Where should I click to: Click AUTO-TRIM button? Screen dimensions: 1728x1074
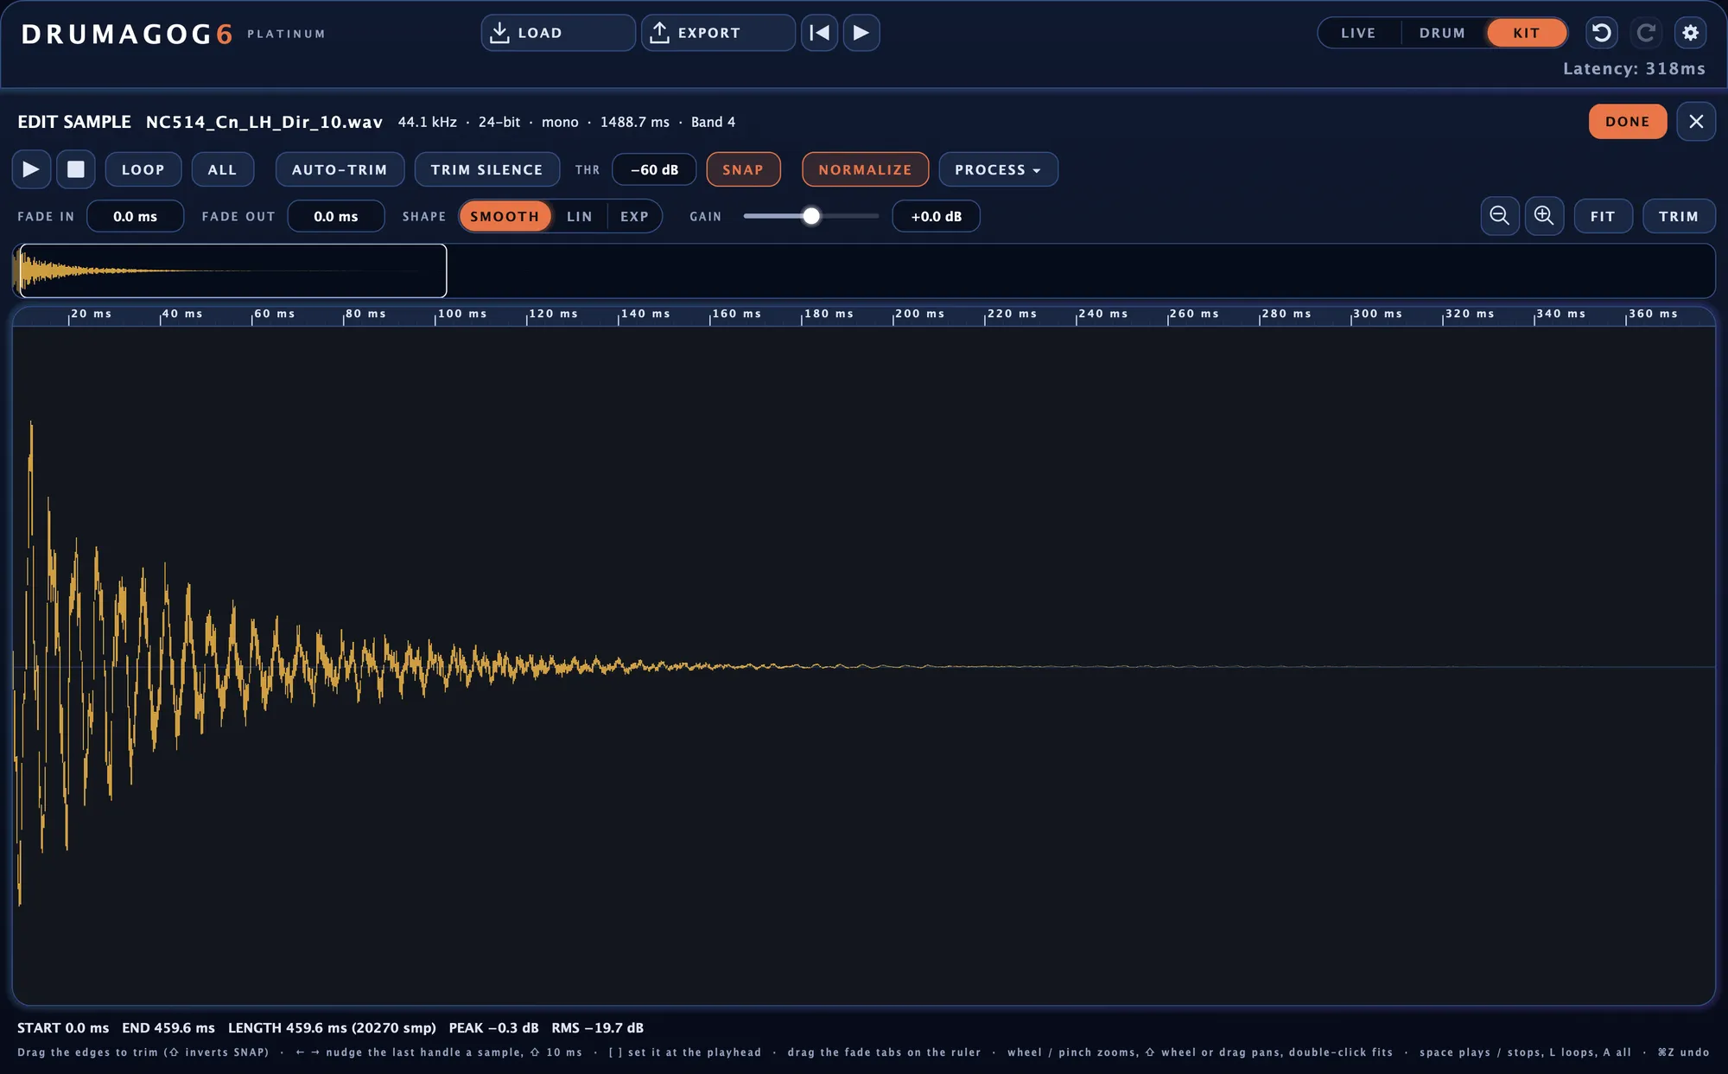tap(340, 169)
